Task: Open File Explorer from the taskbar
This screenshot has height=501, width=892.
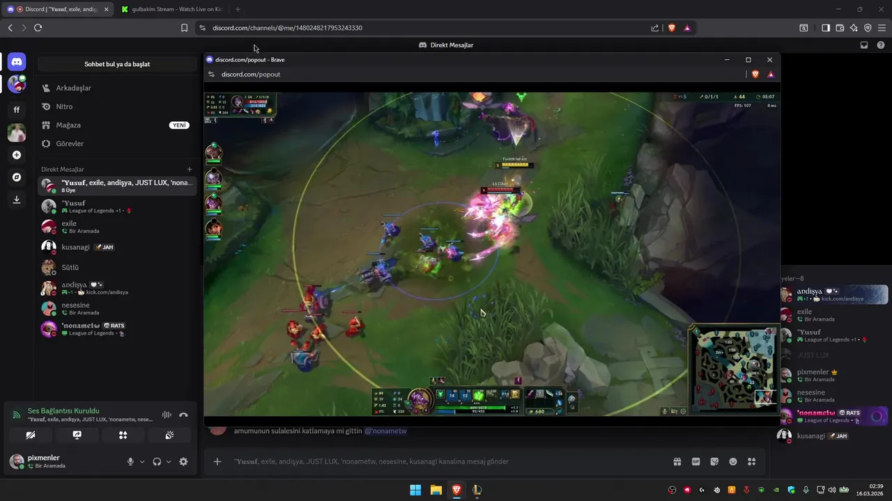Action: pyautogui.click(x=436, y=490)
